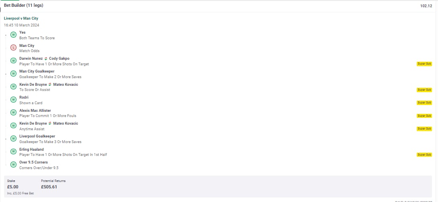Open the Liverpool v Man City match link

click(21, 18)
